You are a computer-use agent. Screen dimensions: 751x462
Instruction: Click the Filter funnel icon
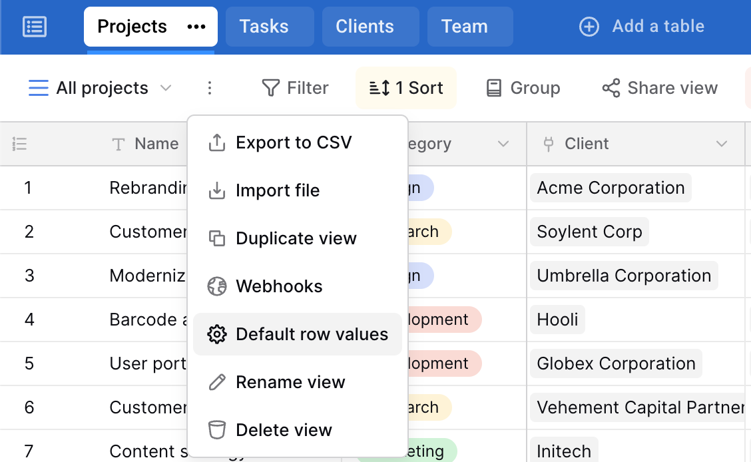(x=270, y=88)
